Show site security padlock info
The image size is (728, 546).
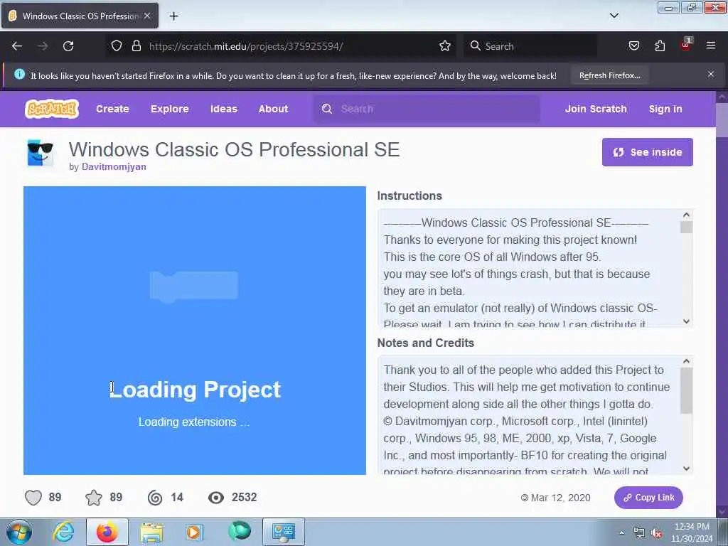point(136,46)
